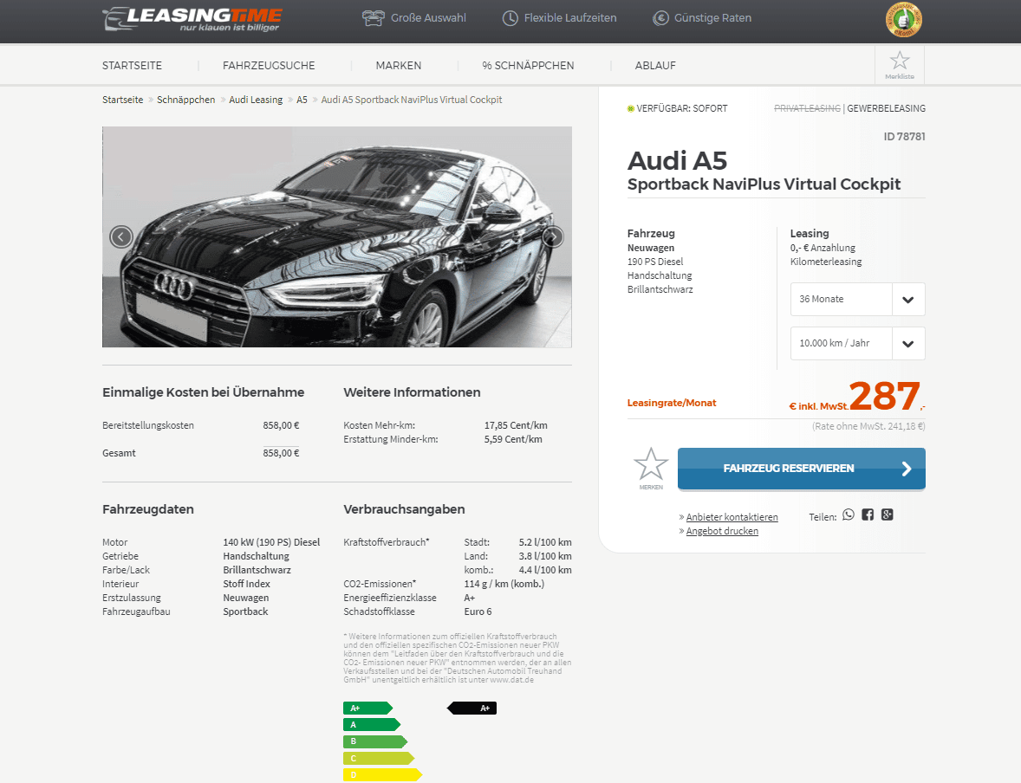
Task: Click the Flexible Laufzeiten header text
Action: [x=570, y=18]
